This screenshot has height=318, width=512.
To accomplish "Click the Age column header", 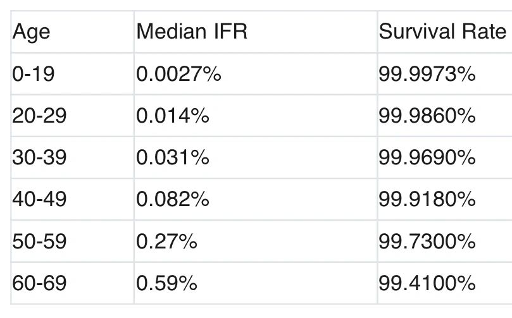I will [32, 32].
